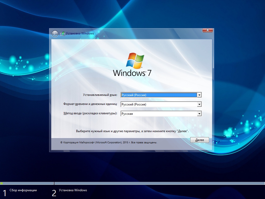The height and width of the screenshot is (199, 265).
Task: Click the label Формат времени и денежных единиц
Action: tap(90, 104)
